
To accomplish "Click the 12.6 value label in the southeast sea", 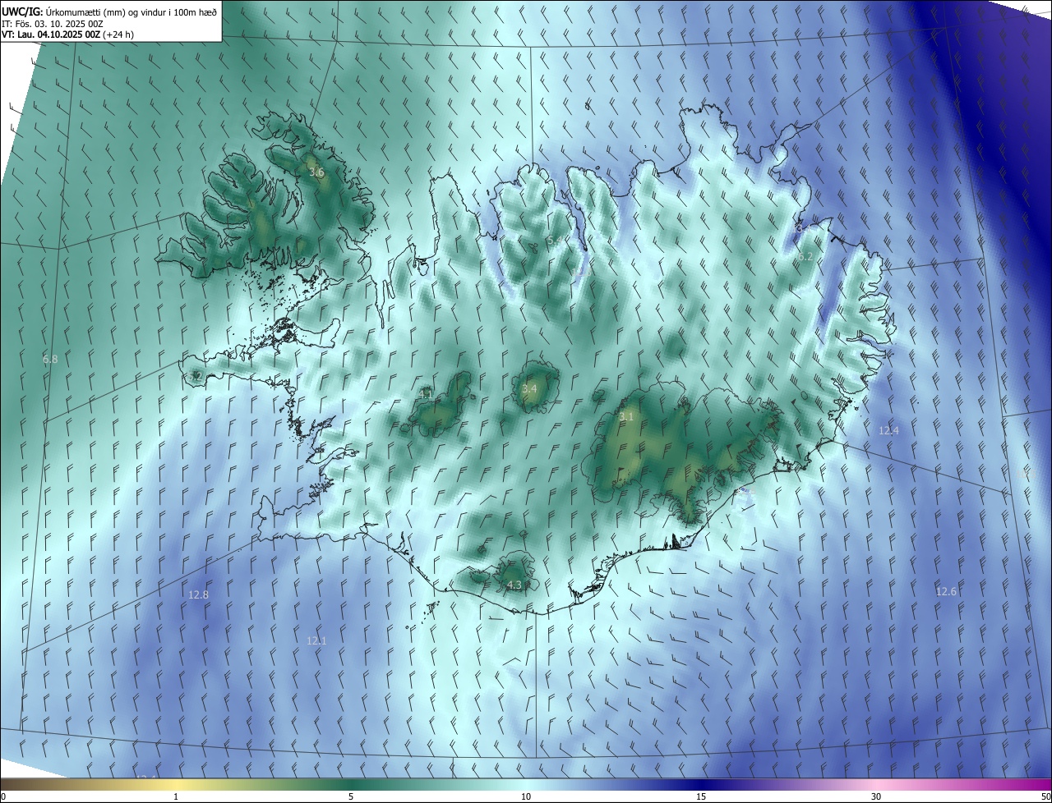I will point(946,592).
